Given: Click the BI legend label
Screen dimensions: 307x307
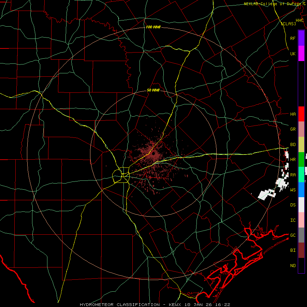Looking at the screenshot, I should click(293, 250).
